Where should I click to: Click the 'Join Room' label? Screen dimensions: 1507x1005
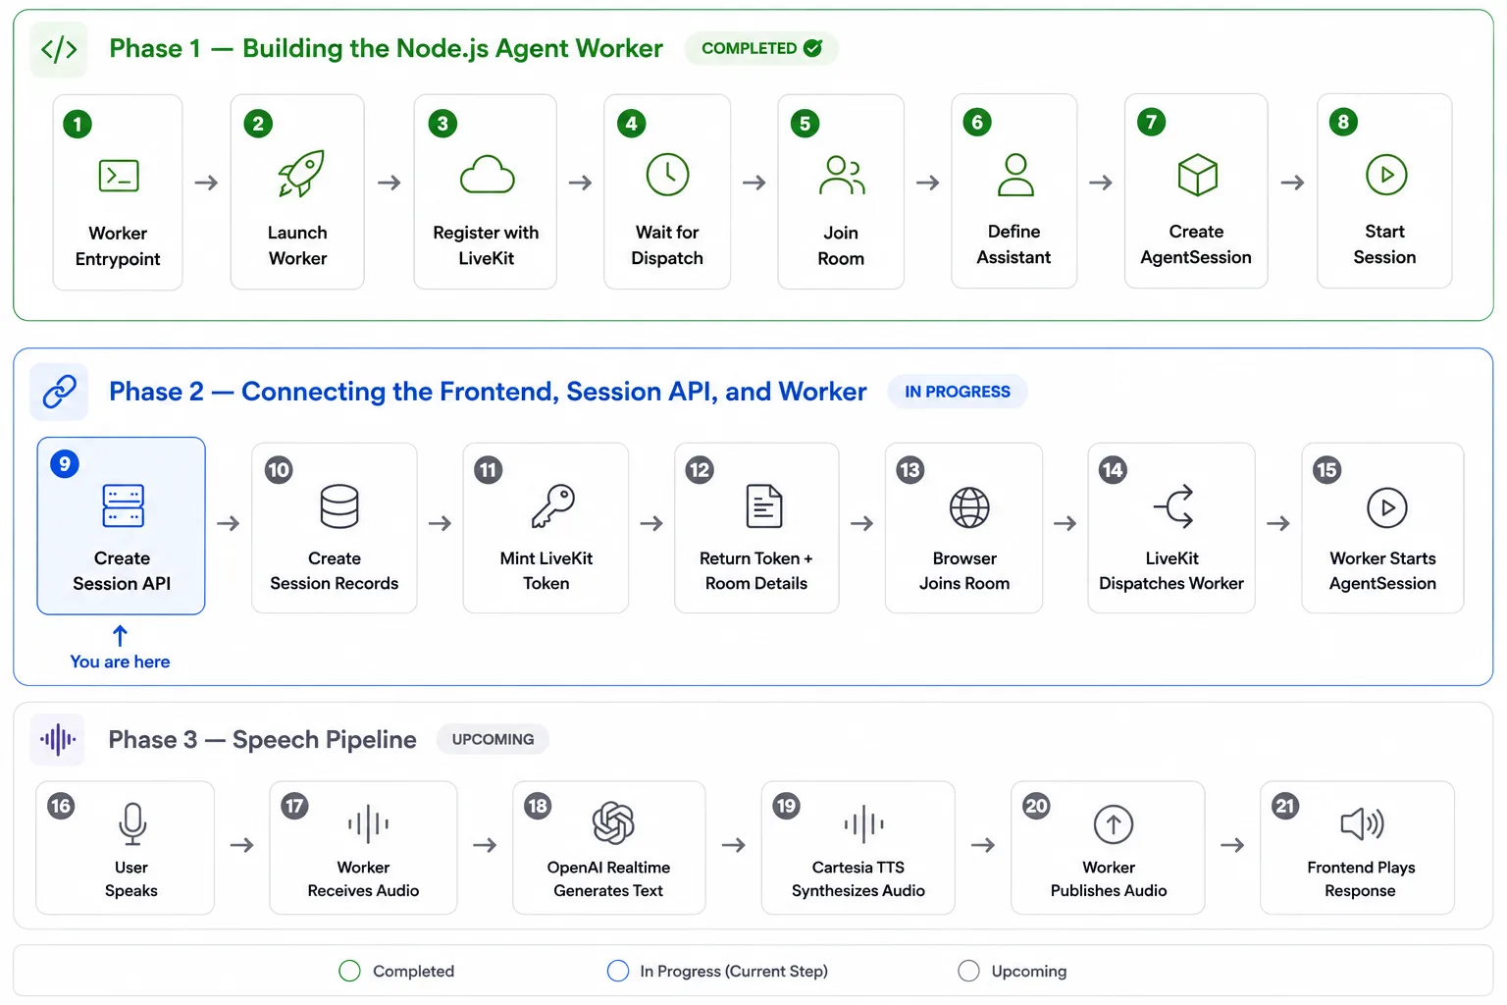point(841,245)
